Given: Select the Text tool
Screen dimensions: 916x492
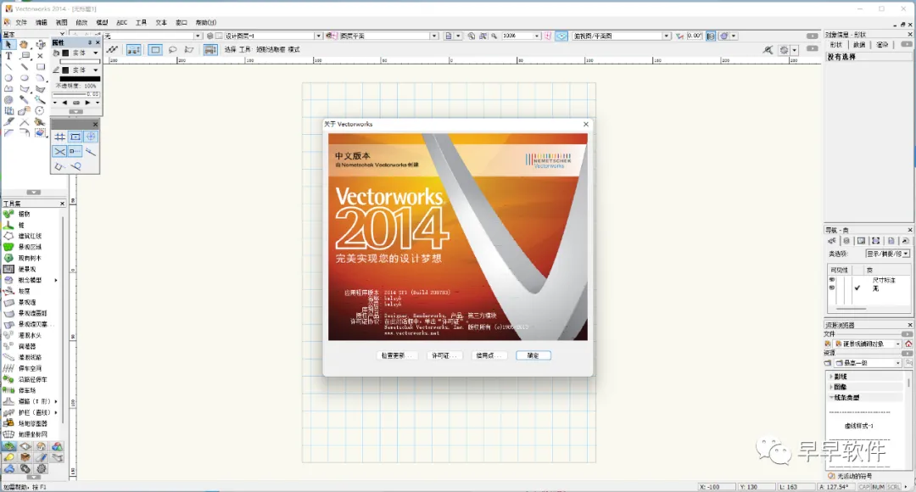Looking at the screenshot, I should (x=8, y=55).
